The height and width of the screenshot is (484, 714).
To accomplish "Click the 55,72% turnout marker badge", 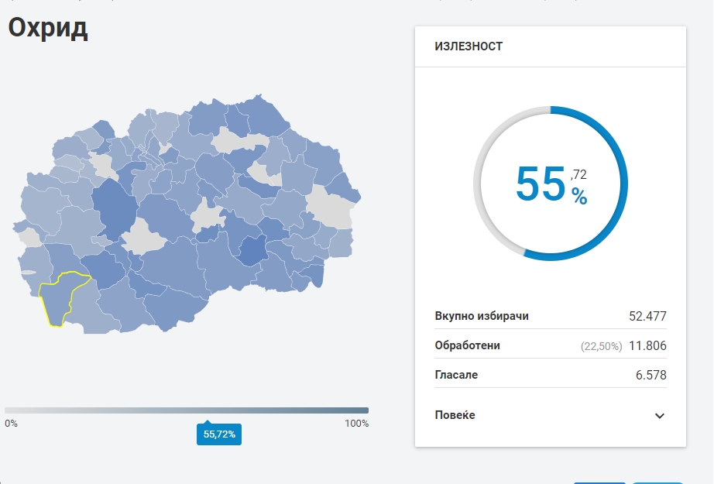I will (x=219, y=434).
